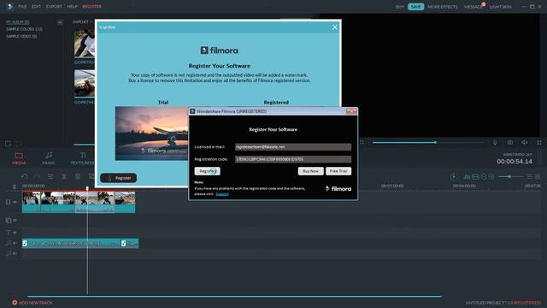547x308 pixels.
Task: Click the fullscreen preview icon
Action: (x=539, y=143)
